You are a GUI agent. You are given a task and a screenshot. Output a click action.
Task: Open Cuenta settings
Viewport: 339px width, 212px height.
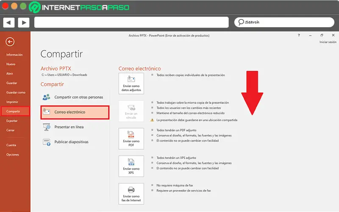click(x=11, y=145)
